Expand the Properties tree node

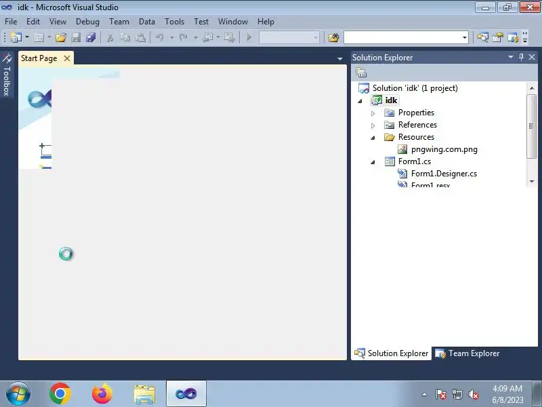(373, 113)
